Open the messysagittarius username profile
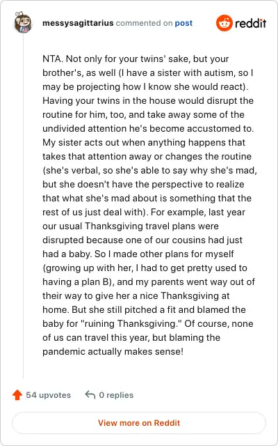 (x=78, y=23)
